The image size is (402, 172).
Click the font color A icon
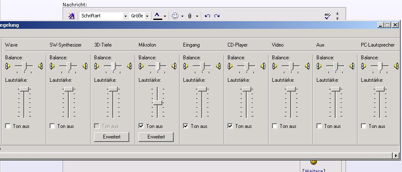[x=158, y=16]
